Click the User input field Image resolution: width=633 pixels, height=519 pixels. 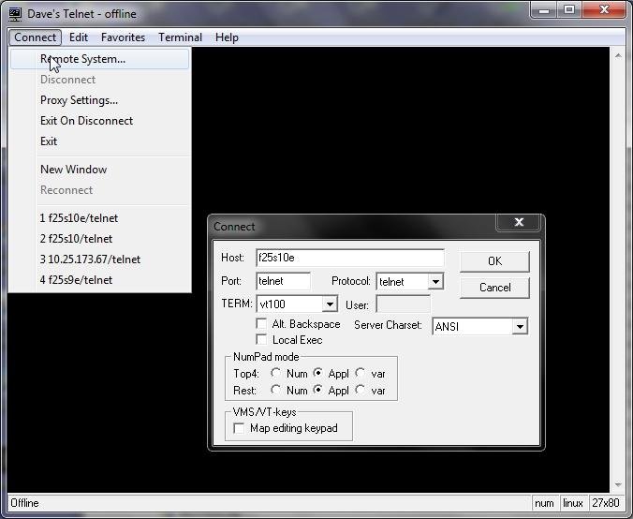[x=403, y=304]
